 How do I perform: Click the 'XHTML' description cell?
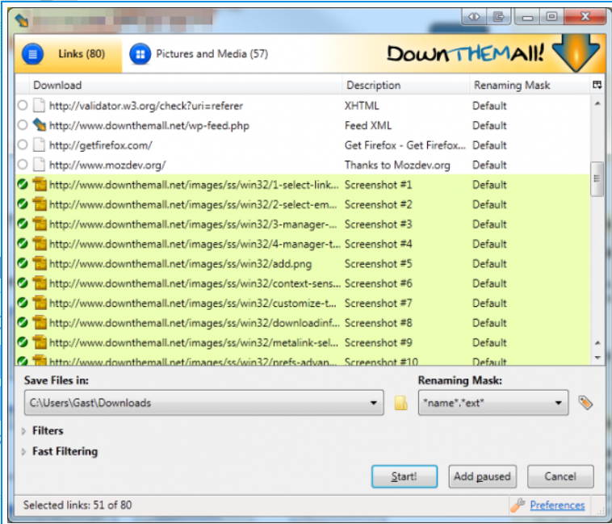[x=362, y=106]
